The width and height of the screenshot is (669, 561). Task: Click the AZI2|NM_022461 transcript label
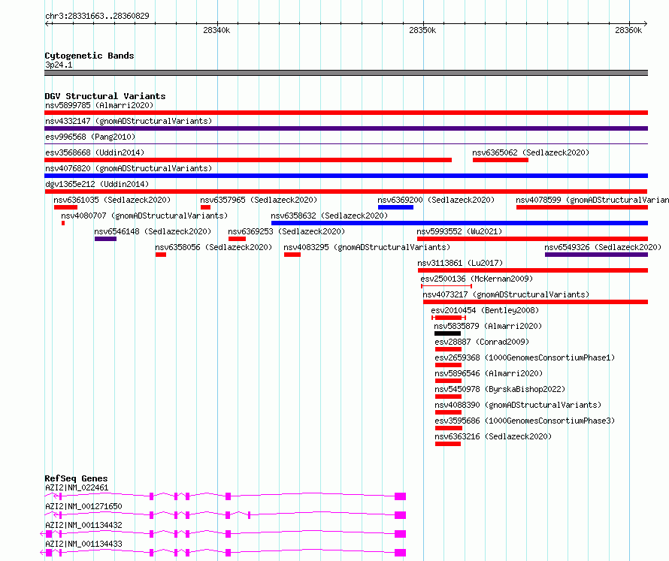click(77, 487)
